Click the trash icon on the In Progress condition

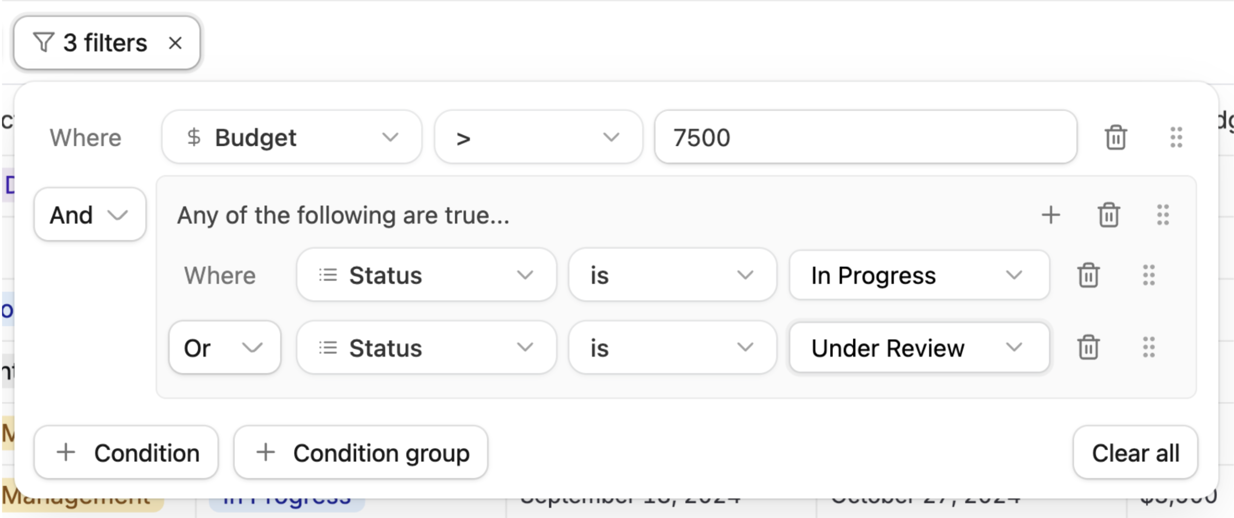pyautogui.click(x=1089, y=275)
